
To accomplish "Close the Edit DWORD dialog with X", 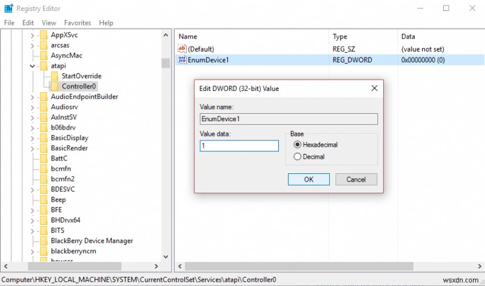I will coord(374,88).
